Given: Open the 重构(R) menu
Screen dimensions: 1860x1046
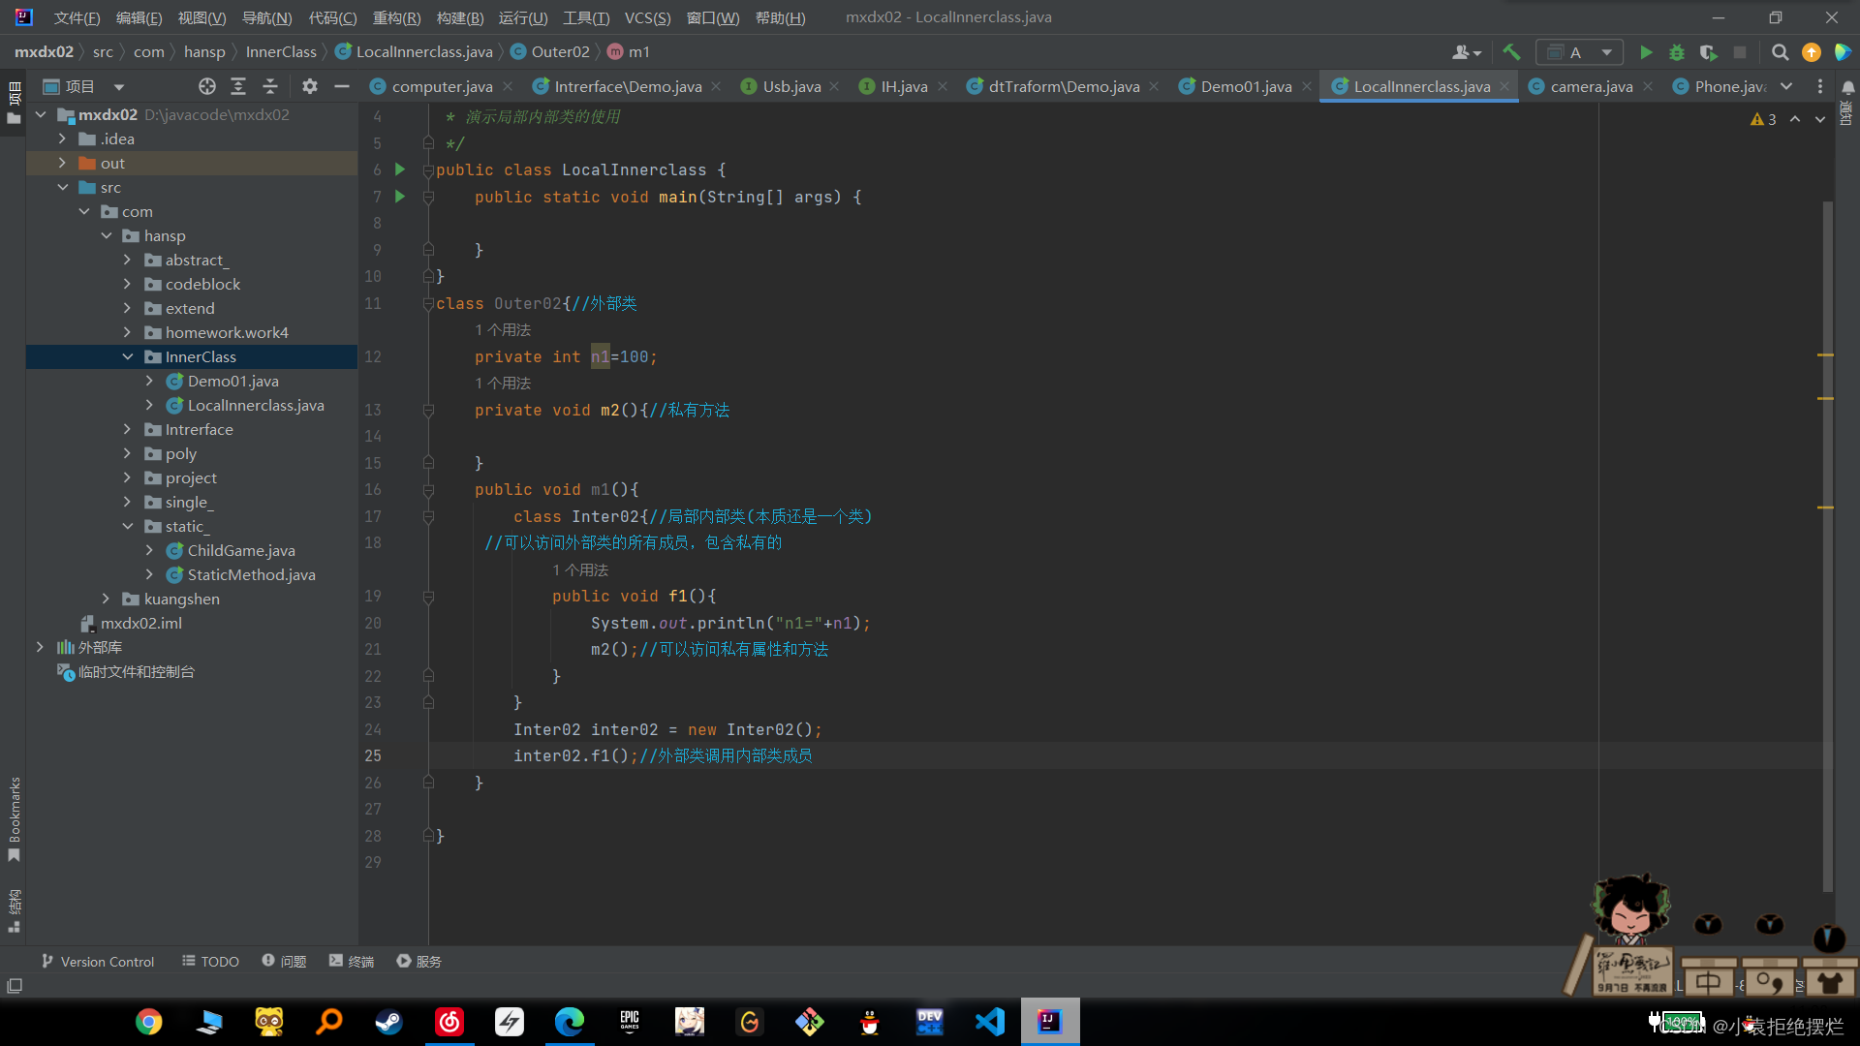Looking at the screenshot, I should (x=396, y=17).
